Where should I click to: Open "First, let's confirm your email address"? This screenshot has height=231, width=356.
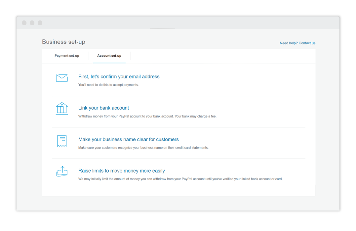(x=119, y=77)
